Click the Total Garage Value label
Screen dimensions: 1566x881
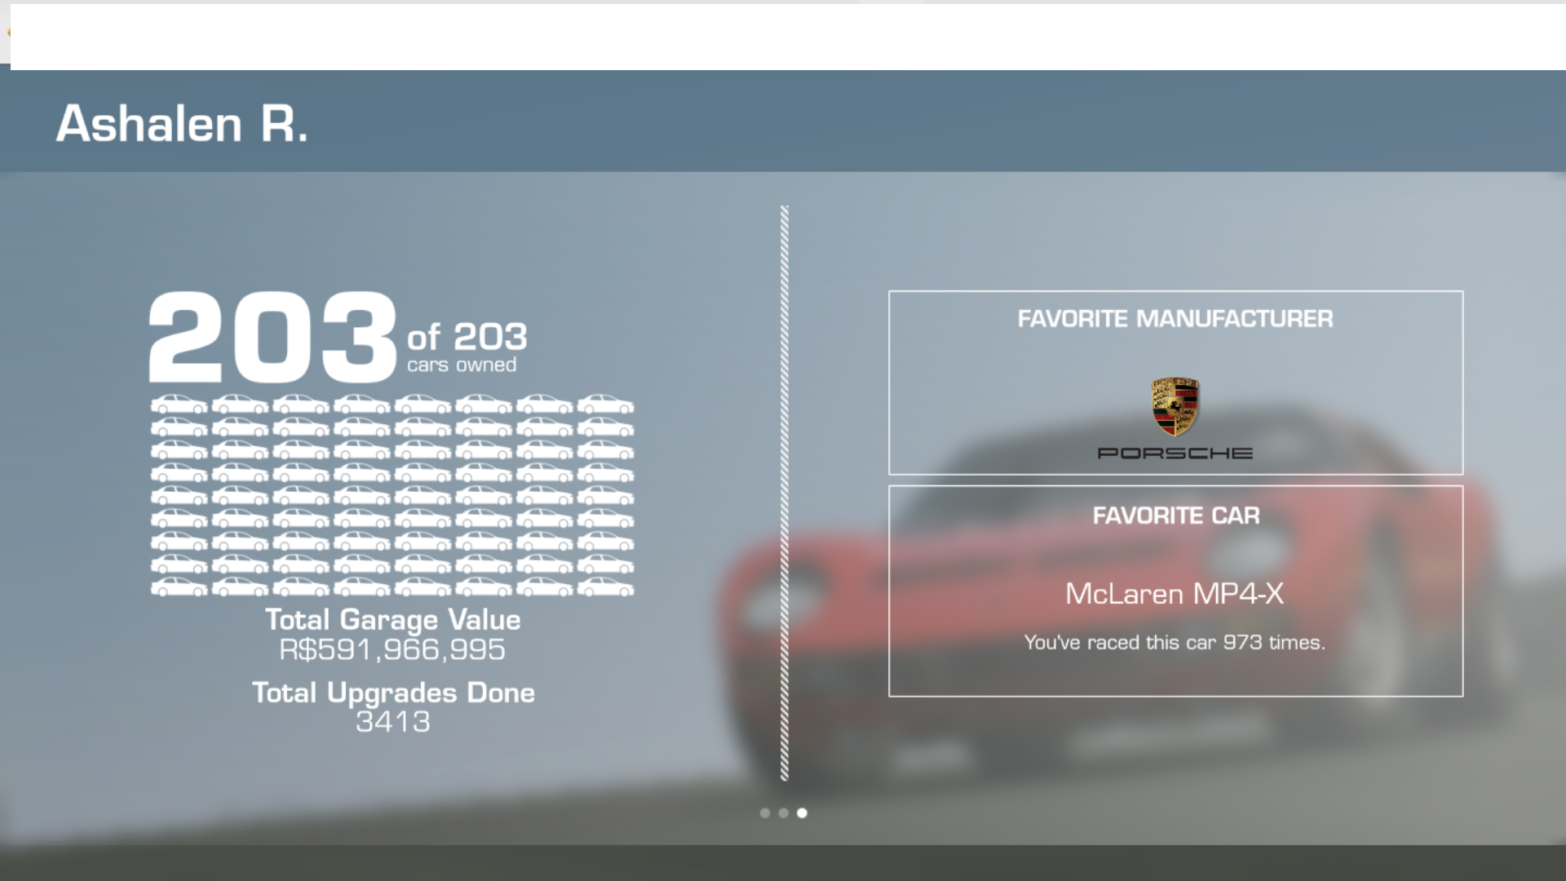392,620
